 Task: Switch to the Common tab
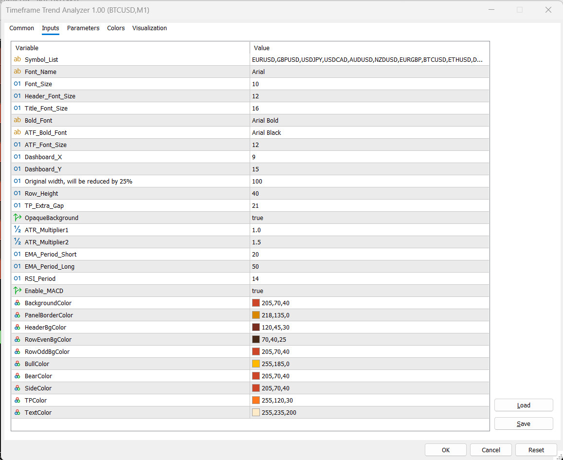click(x=21, y=28)
